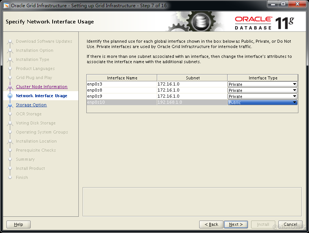Cancel the Grid Infrastructure installer
Viewport: 309px width, 233px height.
(290, 224)
